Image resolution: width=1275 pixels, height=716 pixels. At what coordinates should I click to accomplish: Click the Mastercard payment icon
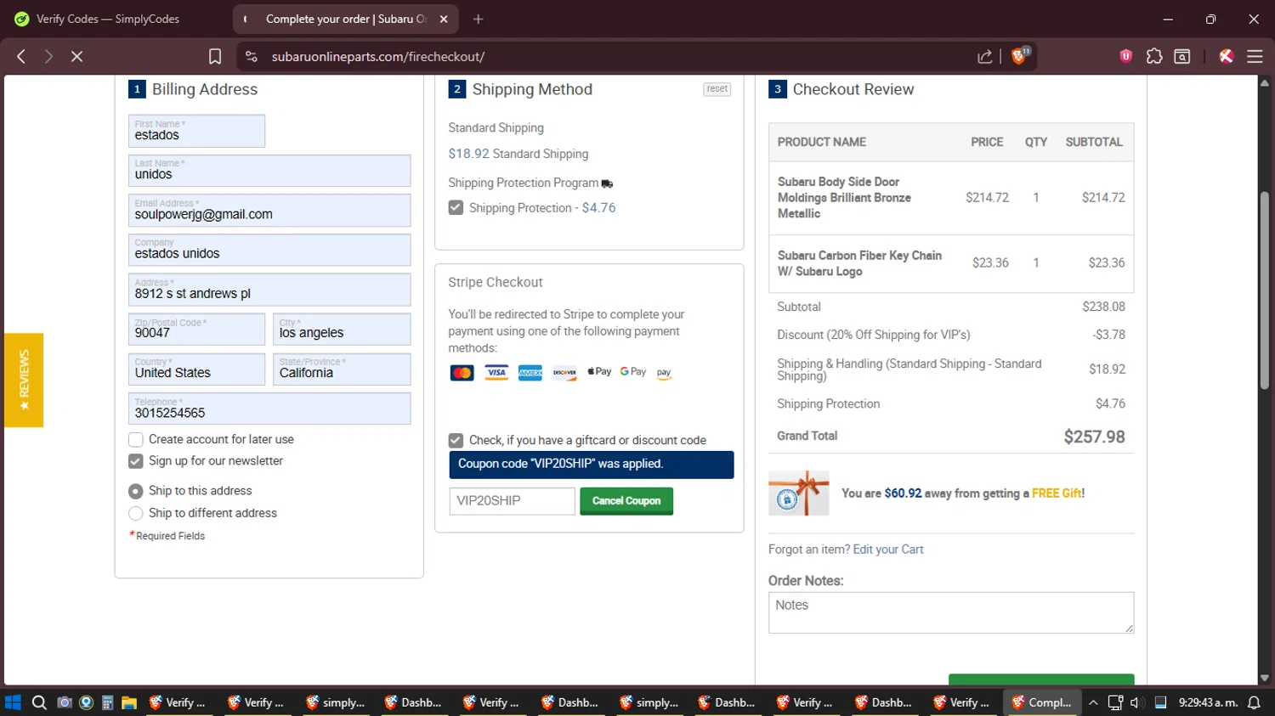click(462, 373)
